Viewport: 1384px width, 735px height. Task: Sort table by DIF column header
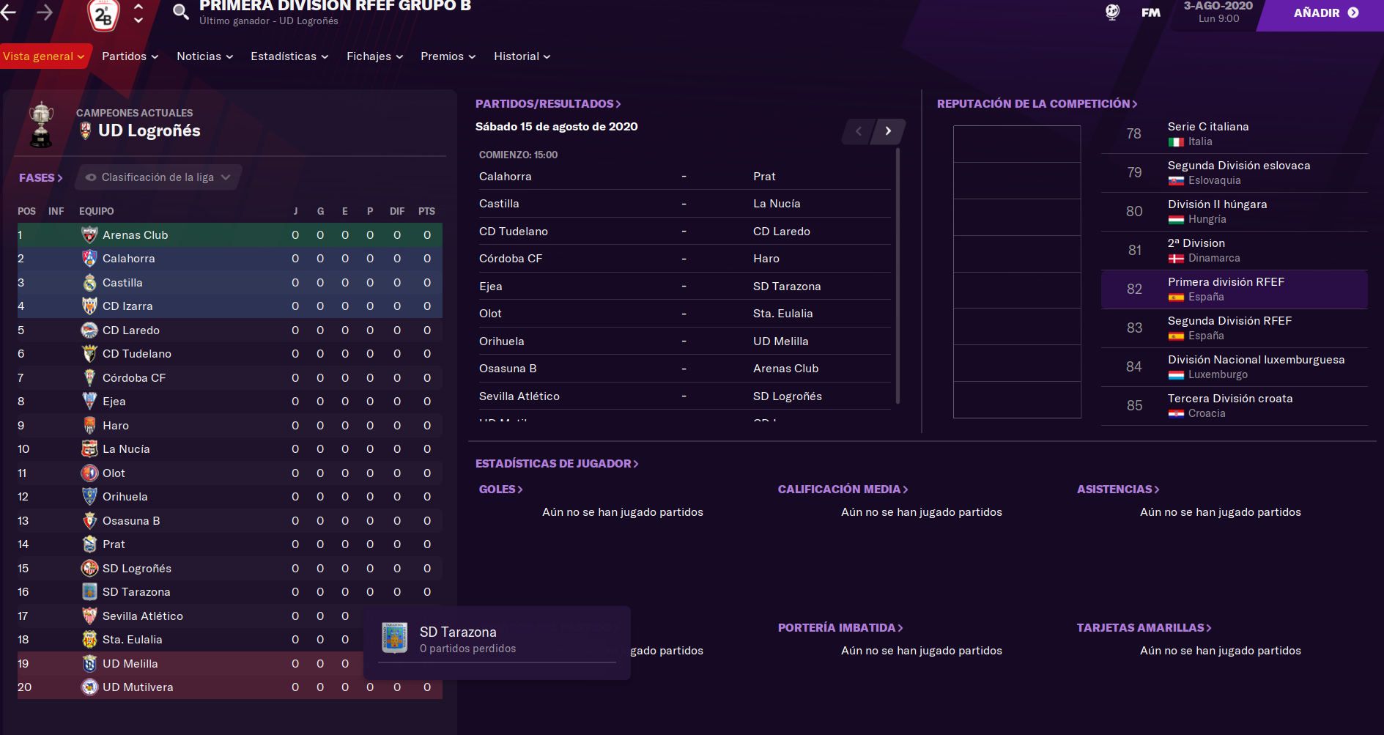(x=397, y=211)
